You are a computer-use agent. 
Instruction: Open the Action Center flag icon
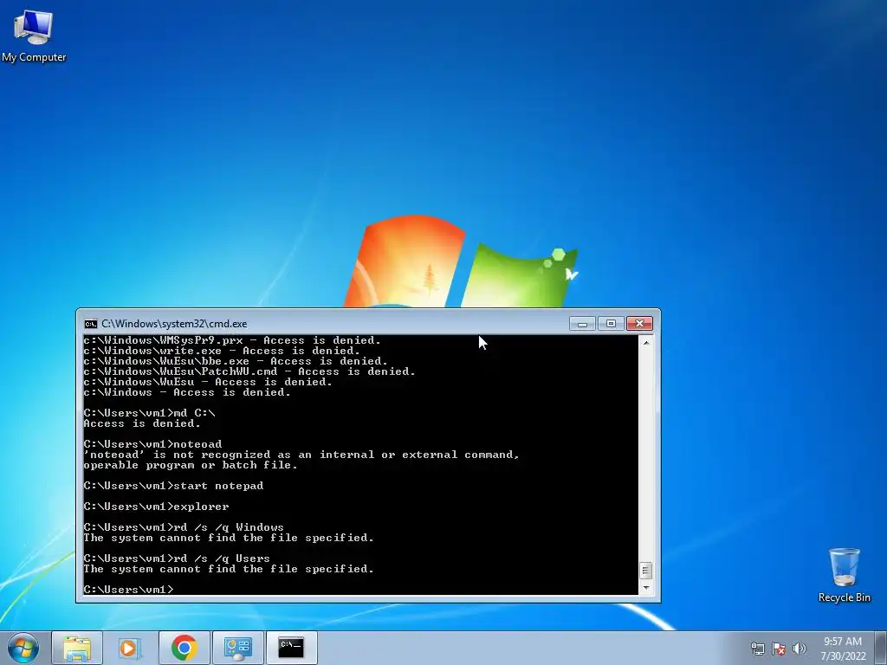(x=779, y=649)
